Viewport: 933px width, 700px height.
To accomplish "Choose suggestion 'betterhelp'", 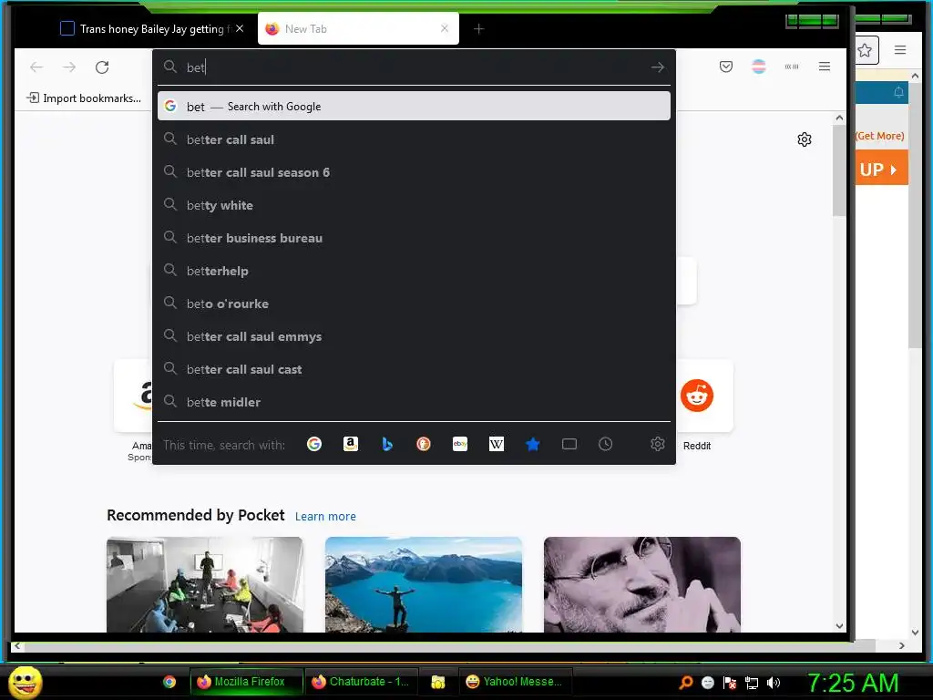I will [414, 270].
